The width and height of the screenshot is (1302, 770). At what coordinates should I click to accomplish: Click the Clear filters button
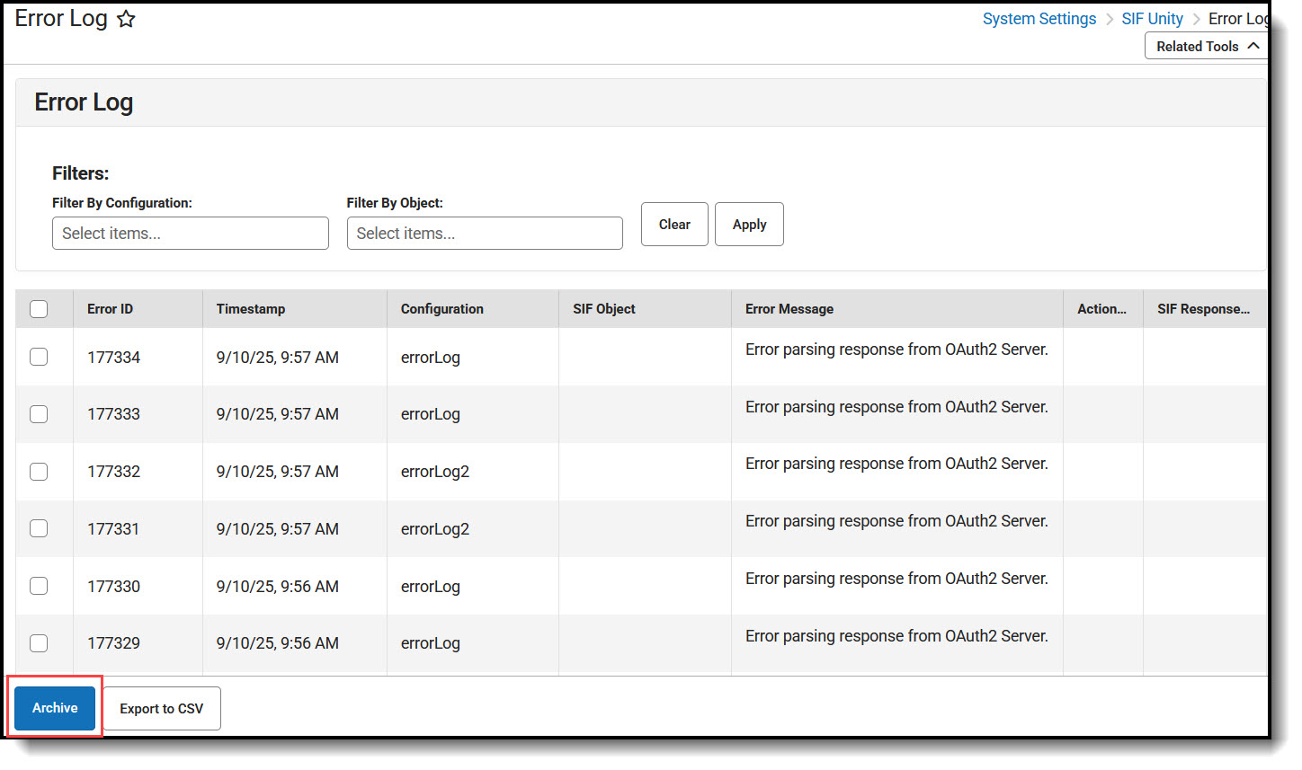point(674,225)
